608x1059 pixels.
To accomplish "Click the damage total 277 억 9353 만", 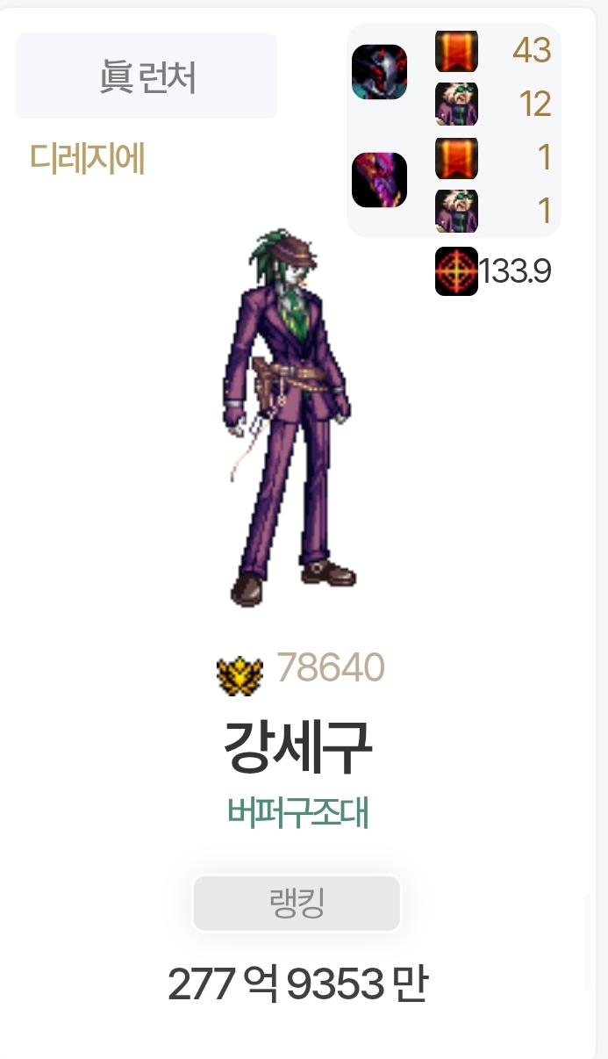I will (297, 985).
